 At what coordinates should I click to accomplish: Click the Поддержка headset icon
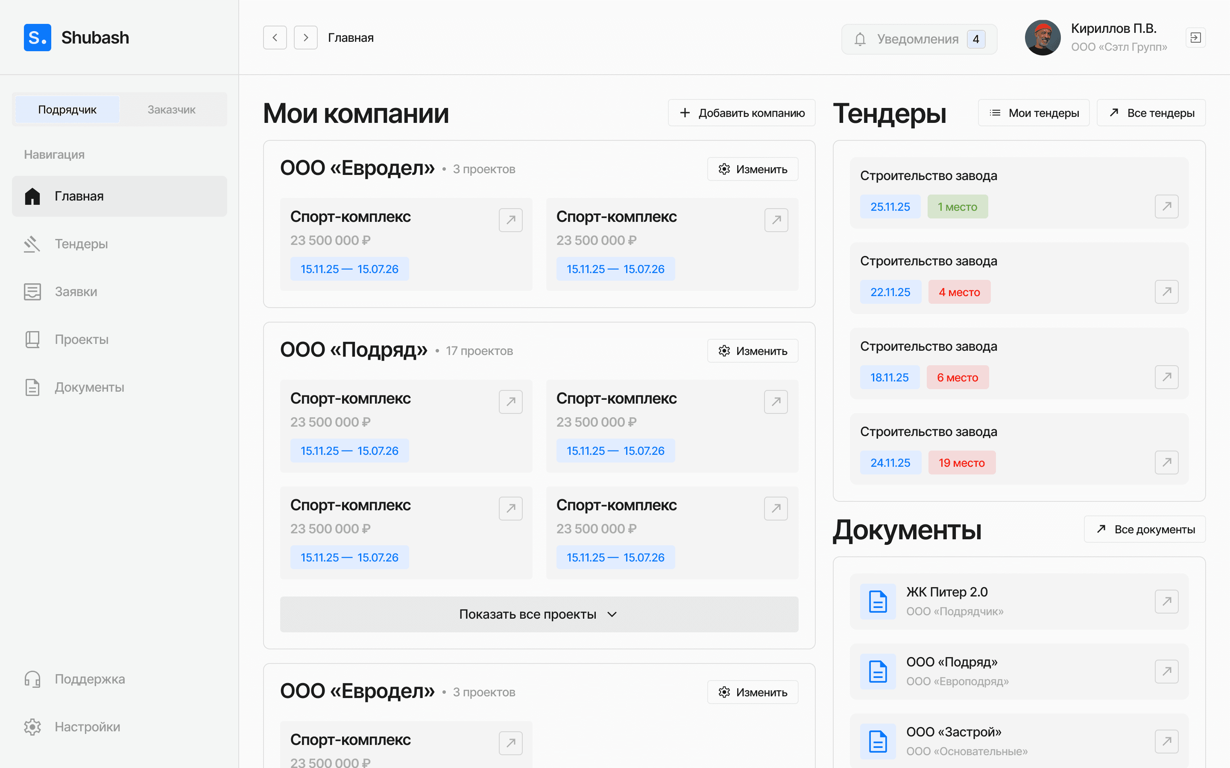[x=32, y=678]
